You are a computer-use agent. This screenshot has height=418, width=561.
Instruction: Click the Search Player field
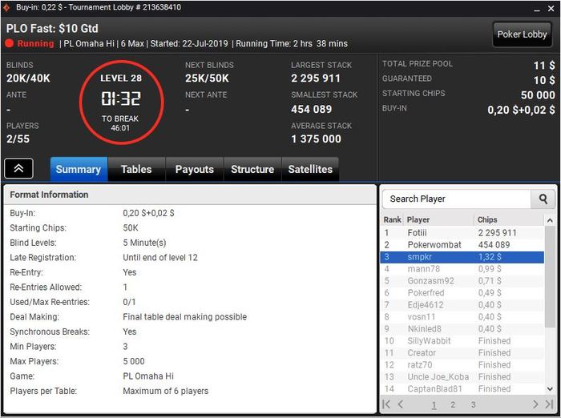point(457,199)
